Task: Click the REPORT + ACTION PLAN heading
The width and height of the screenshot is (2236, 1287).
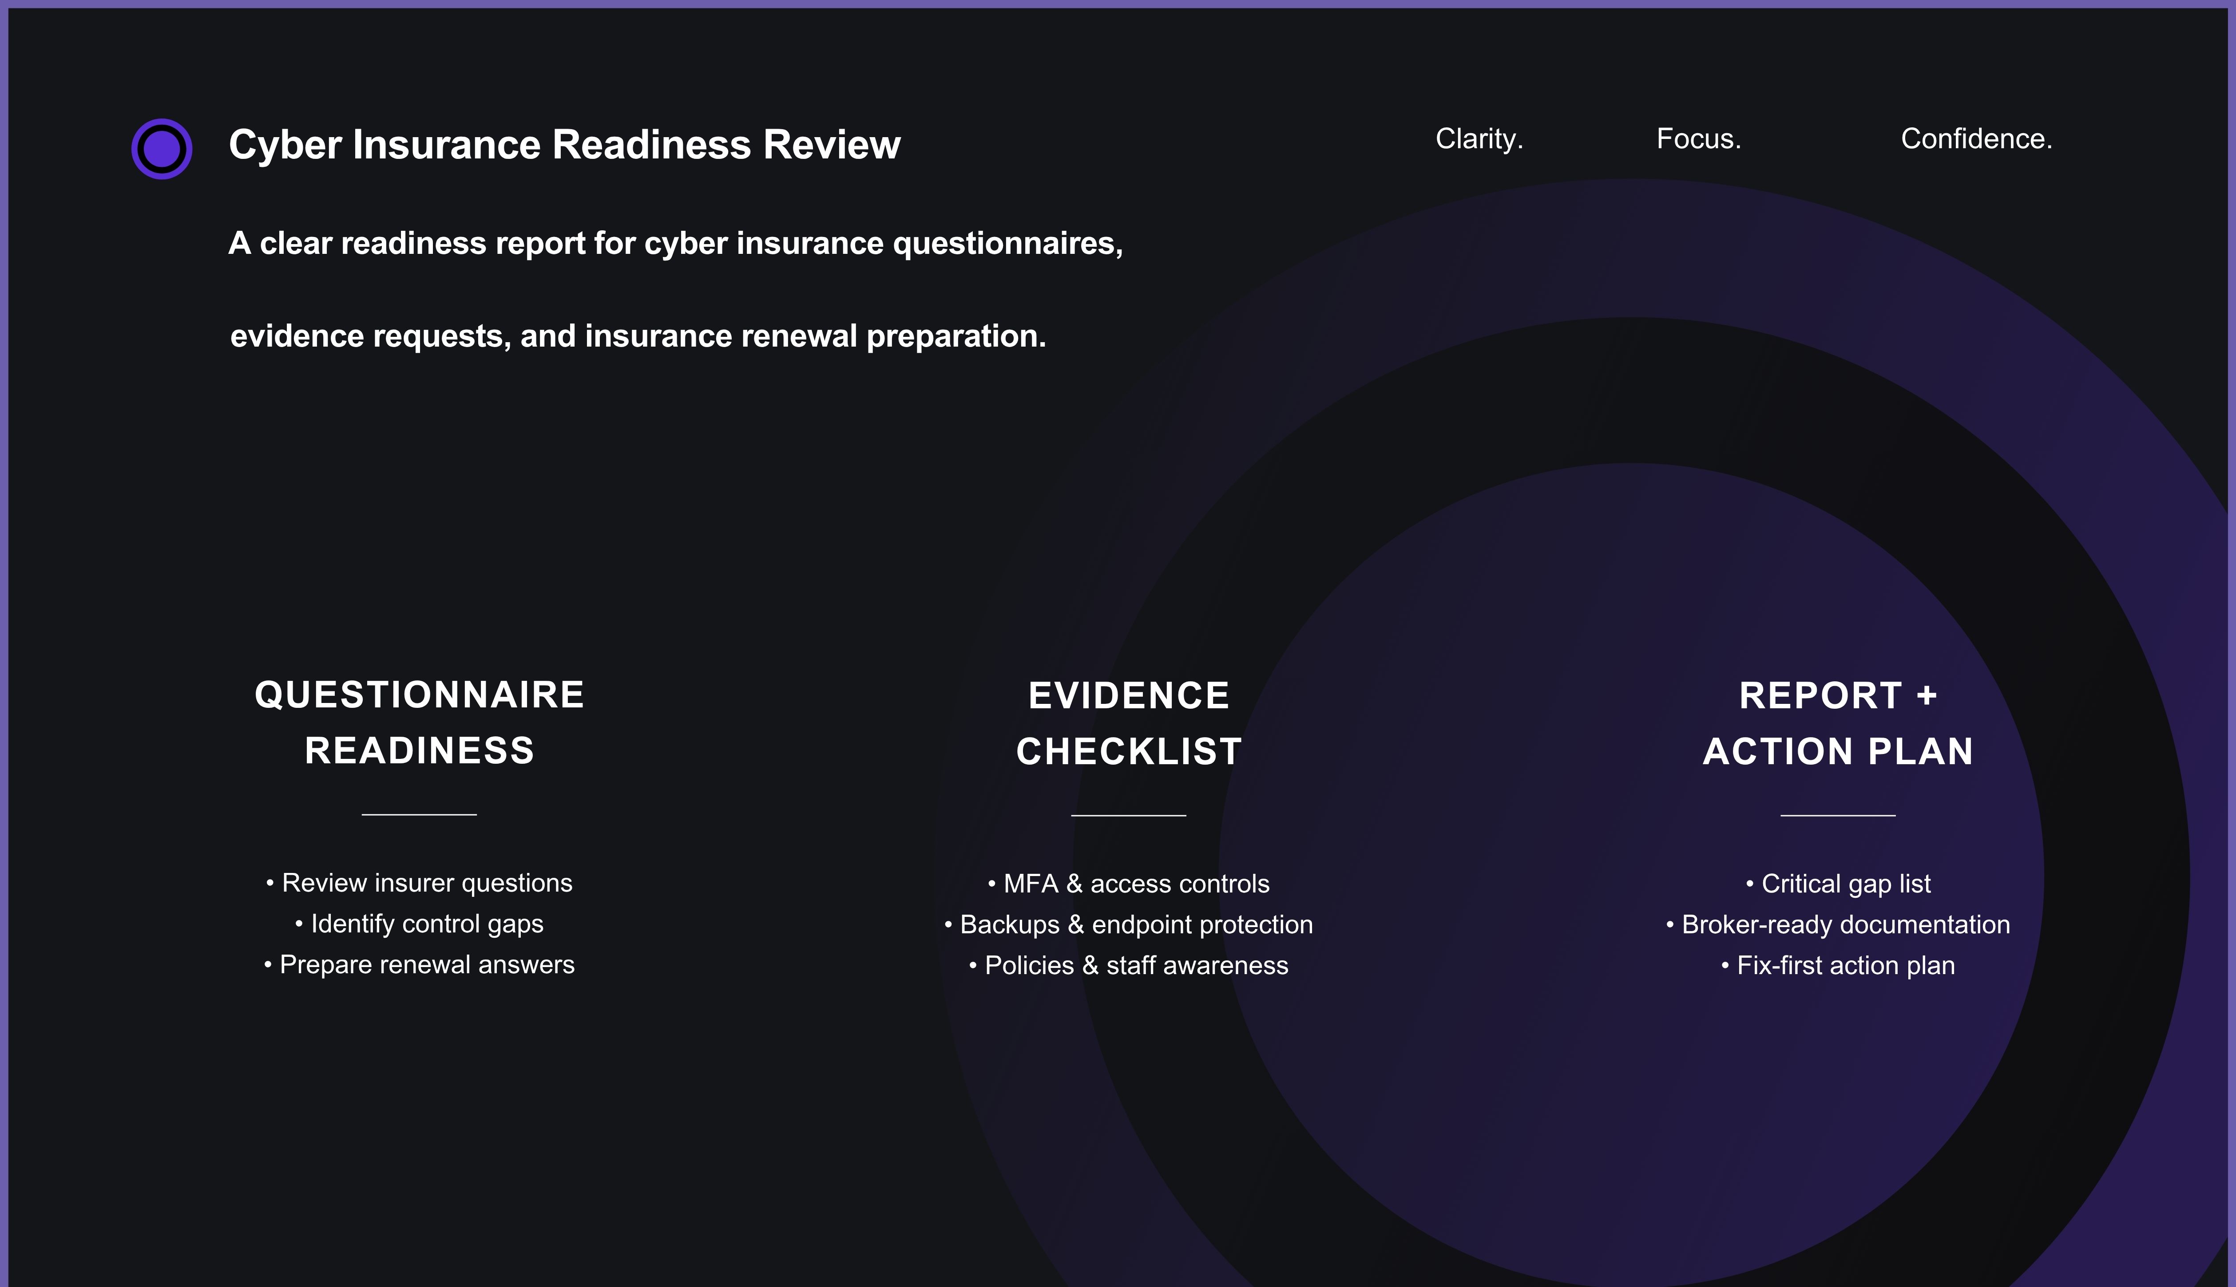Action: click(x=1838, y=723)
